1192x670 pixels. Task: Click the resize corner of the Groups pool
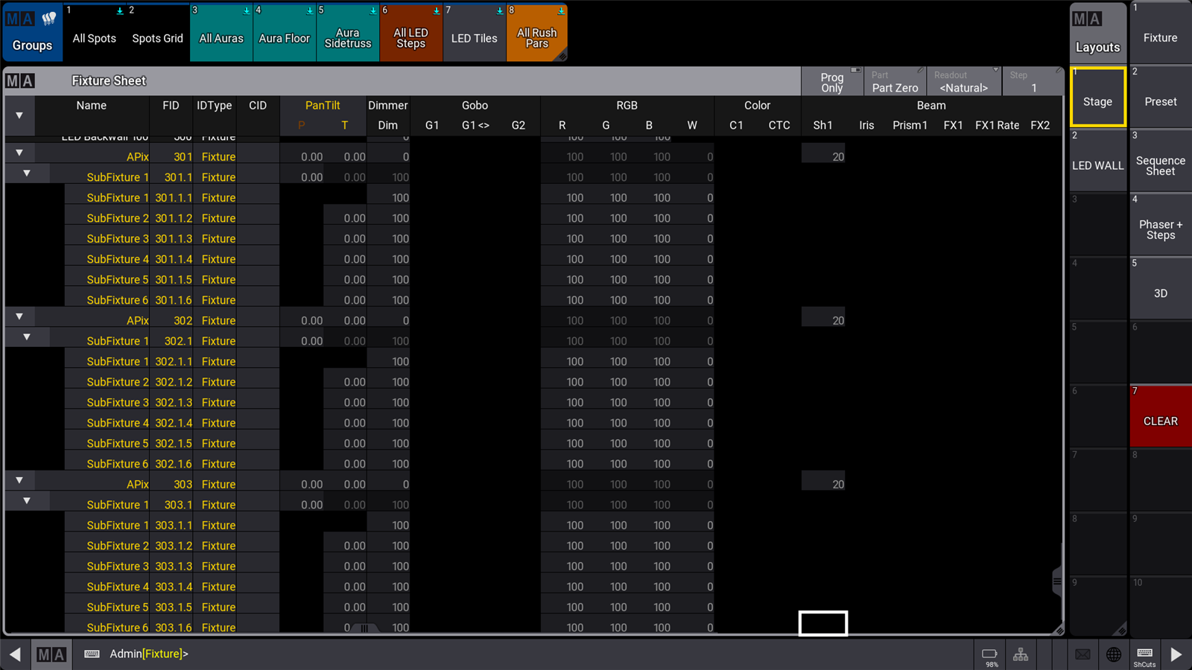(x=562, y=56)
